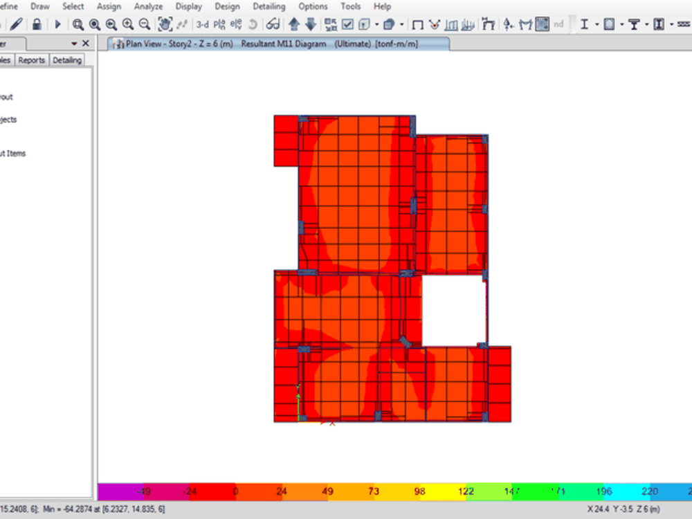
Task: Click Restore Previous Zoom magnifier
Action: point(111,24)
